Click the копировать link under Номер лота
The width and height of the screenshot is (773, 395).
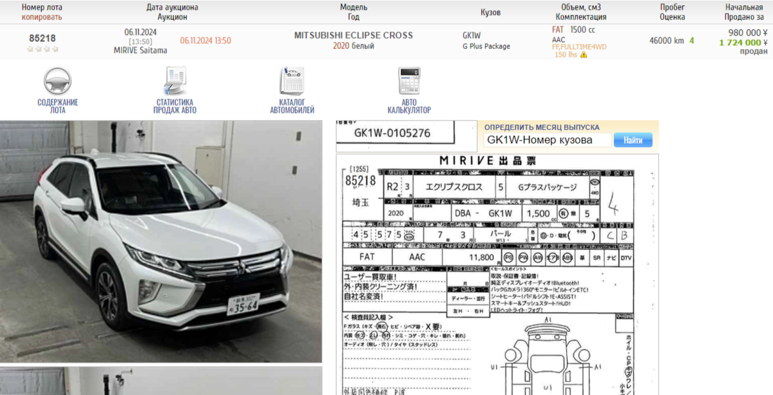[42, 17]
